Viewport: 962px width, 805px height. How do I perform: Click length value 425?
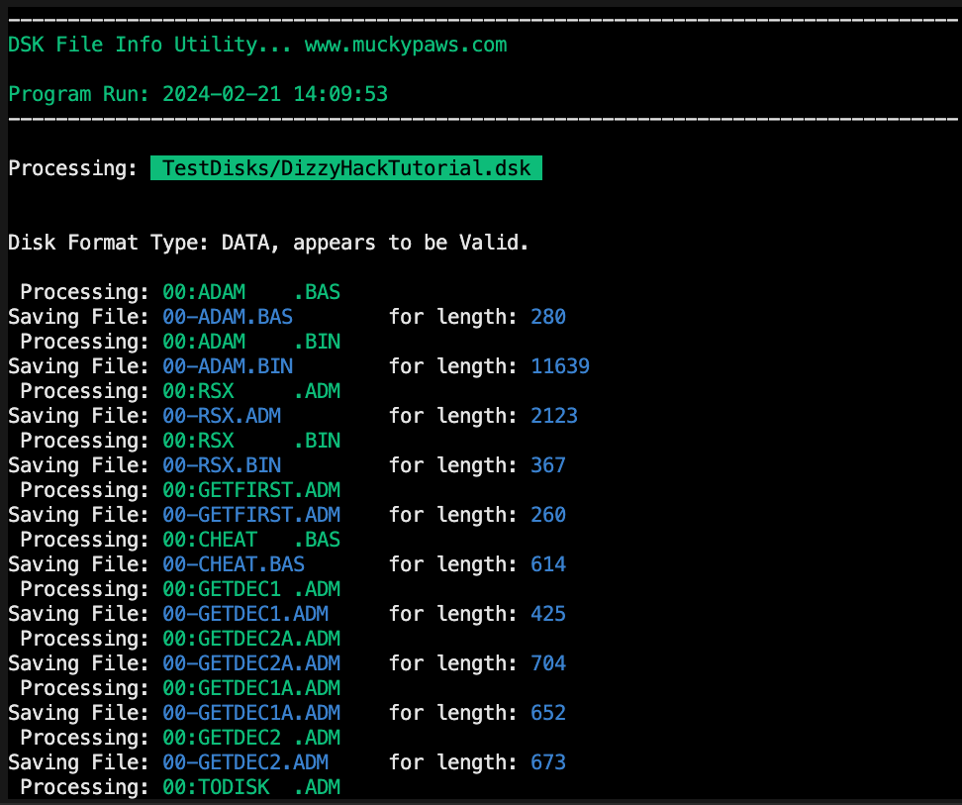pos(548,614)
